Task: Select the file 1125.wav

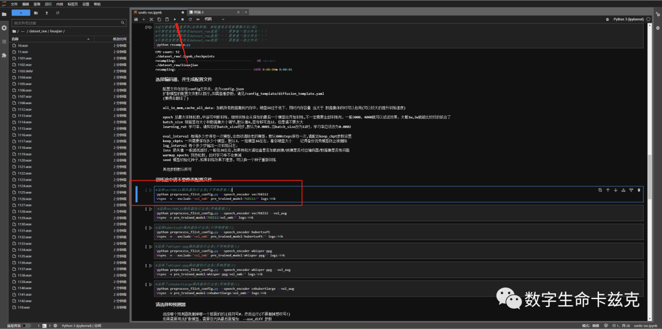Action: pos(69,192)
